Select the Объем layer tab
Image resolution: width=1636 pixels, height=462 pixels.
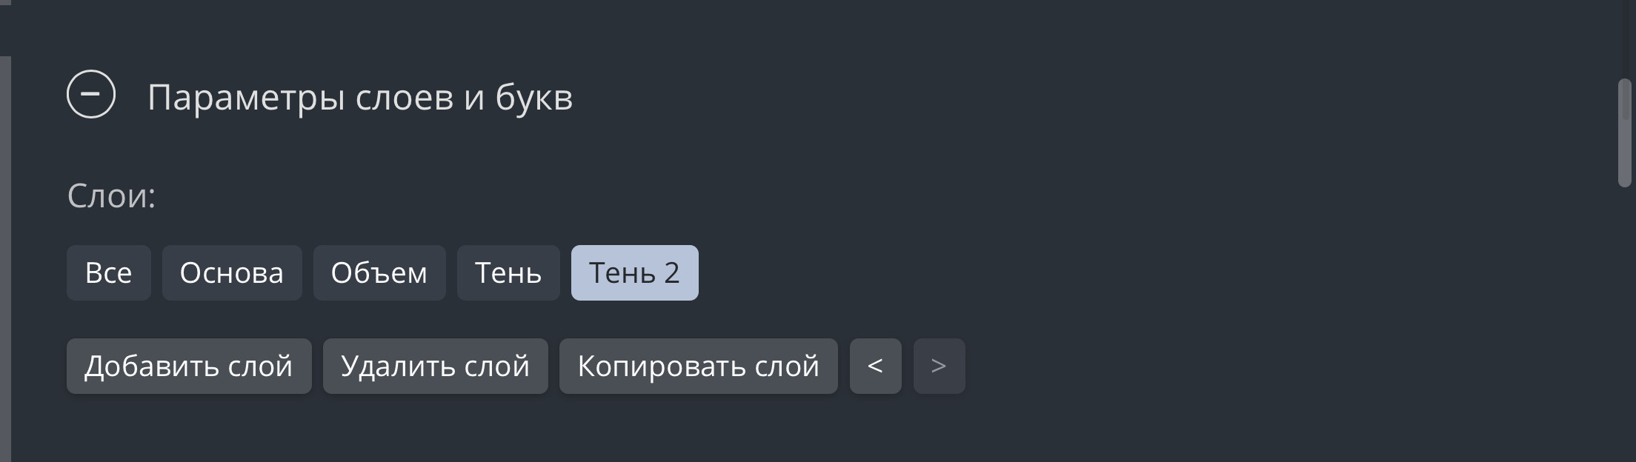(x=379, y=272)
